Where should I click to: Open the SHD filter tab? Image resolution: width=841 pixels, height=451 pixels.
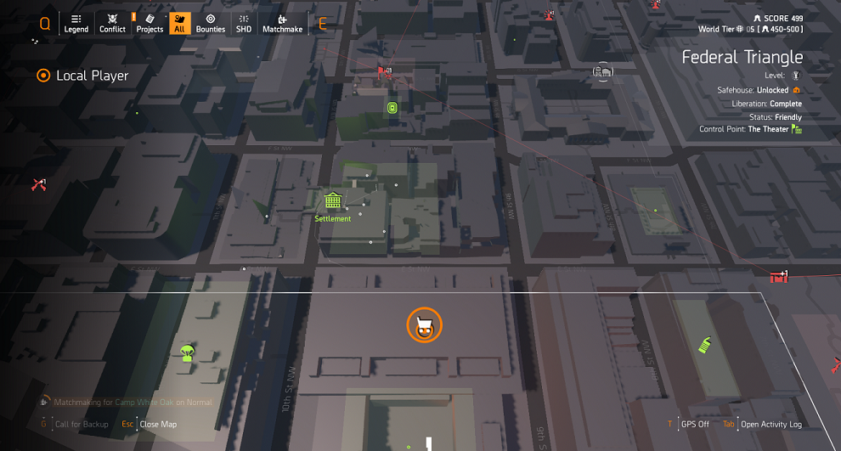coord(244,24)
